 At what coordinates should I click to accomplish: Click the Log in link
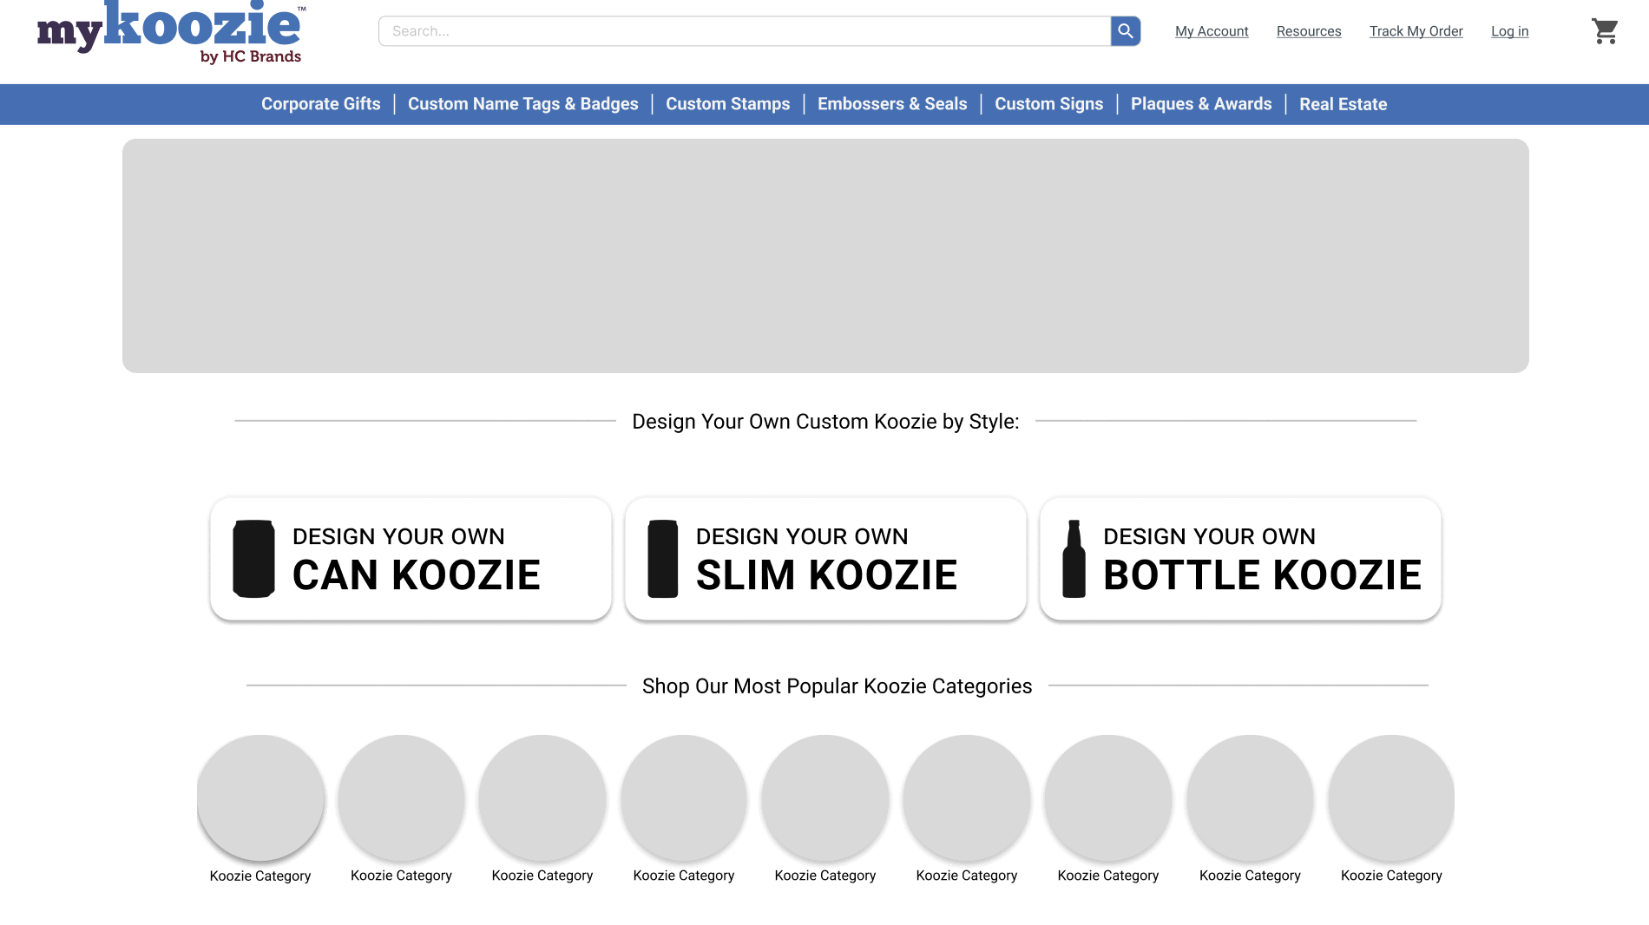(x=1509, y=31)
